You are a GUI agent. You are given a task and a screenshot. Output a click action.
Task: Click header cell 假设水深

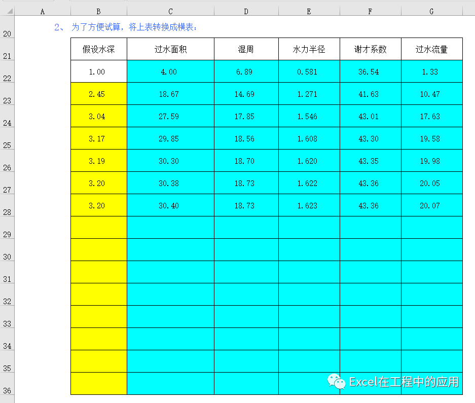pyautogui.click(x=99, y=49)
